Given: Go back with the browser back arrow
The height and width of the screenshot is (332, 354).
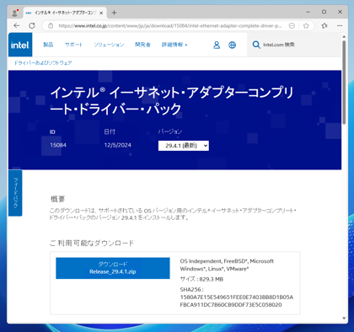Looking at the screenshot, I should coord(17,26).
